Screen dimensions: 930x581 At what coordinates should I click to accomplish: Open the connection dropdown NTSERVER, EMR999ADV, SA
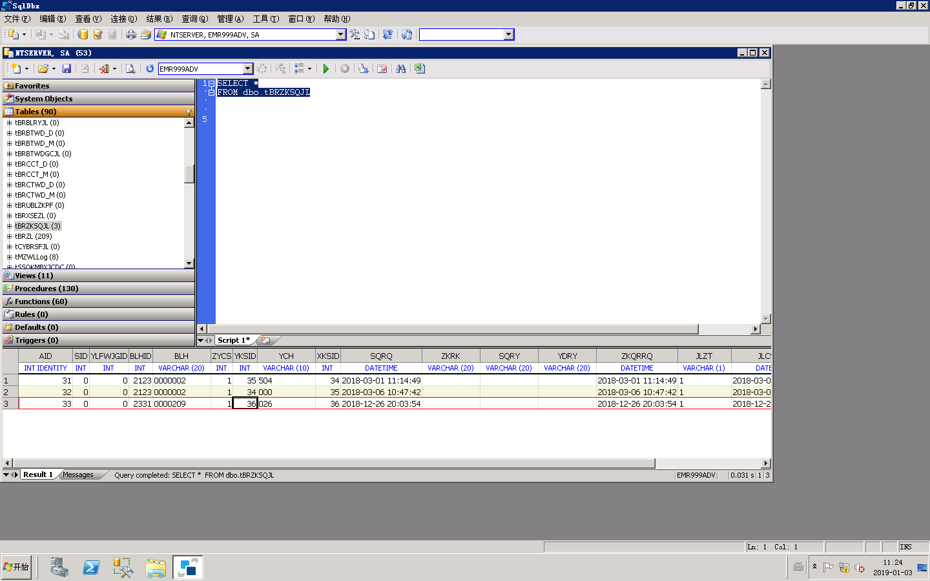(x=341, y=34)
